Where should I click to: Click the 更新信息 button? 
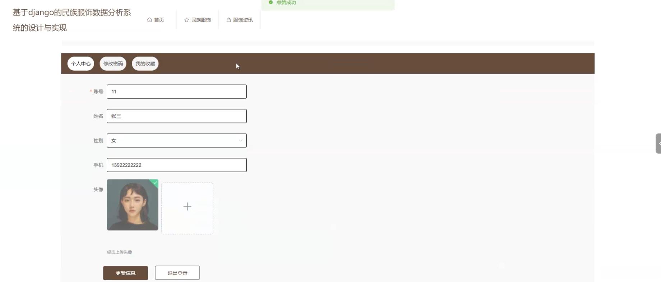click(125, 273)
